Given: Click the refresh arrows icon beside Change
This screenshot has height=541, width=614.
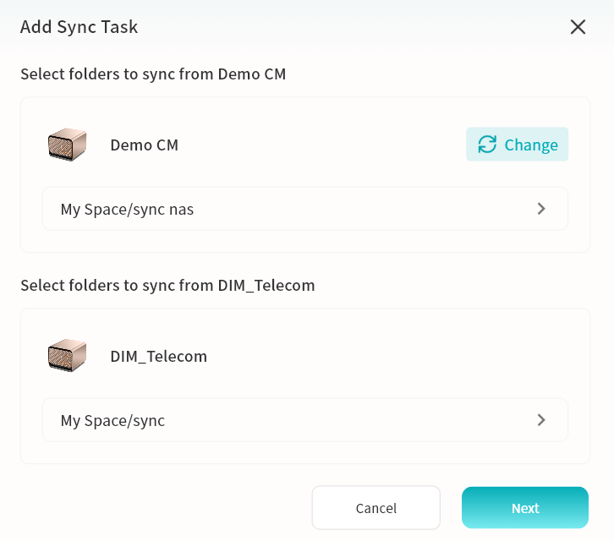Looking at the screenshot, I should tap(487, 145).
